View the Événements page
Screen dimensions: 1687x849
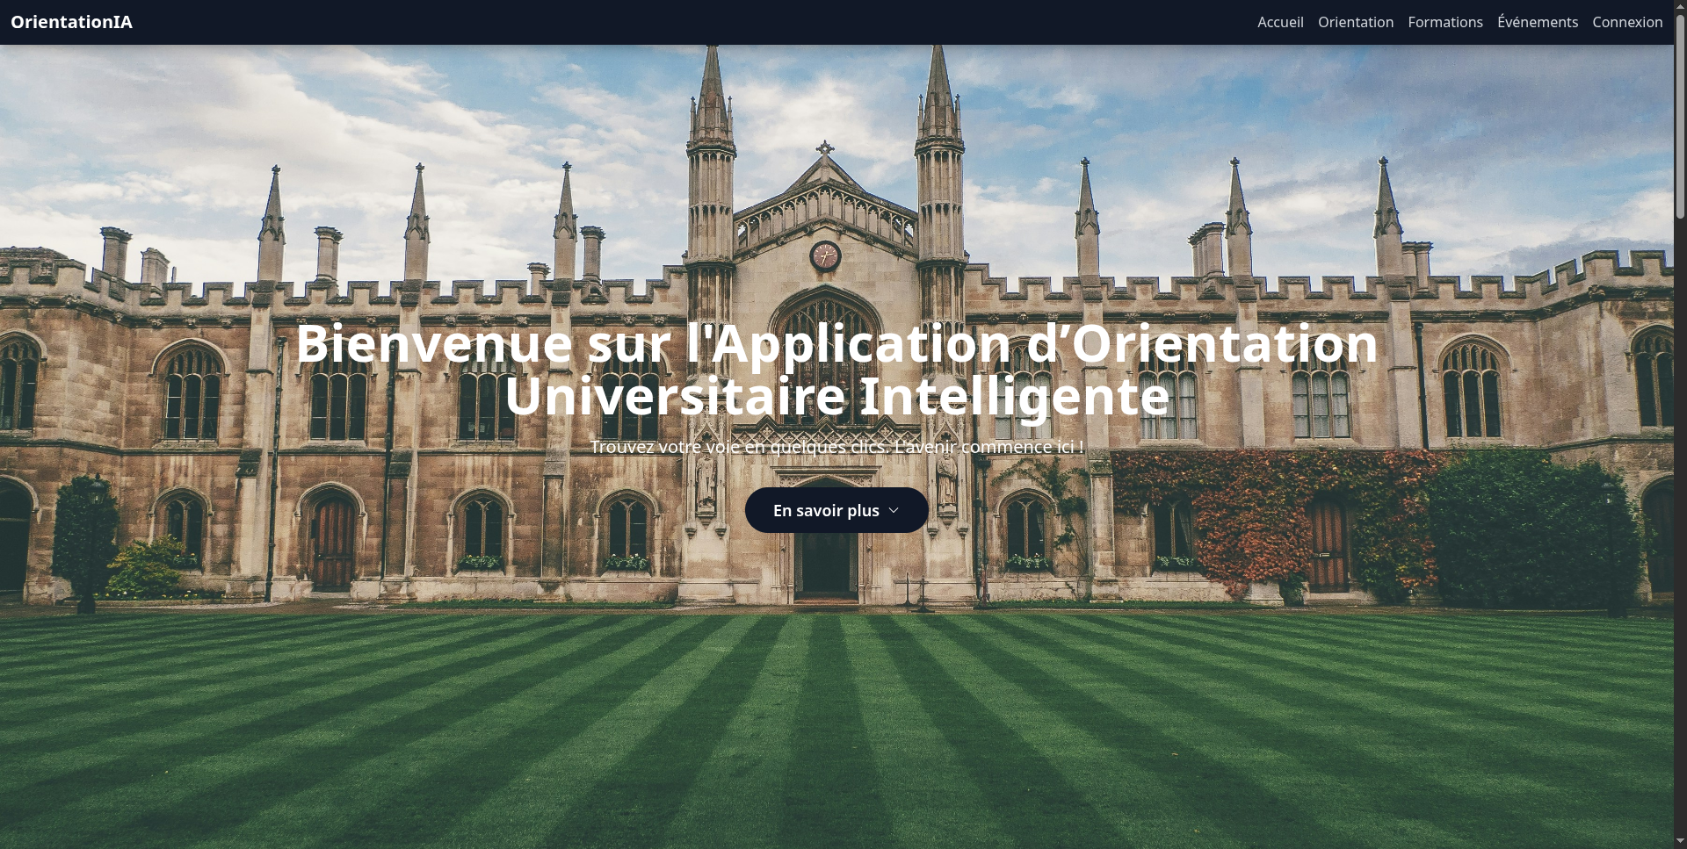tap(1538, 22)
